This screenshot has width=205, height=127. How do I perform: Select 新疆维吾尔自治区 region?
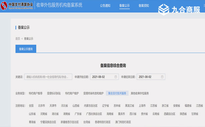70,122
